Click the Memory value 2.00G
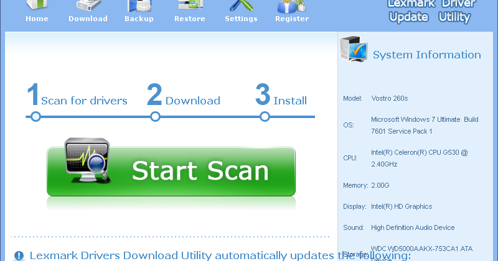The height and width of the screenshot is (261, 498). (380, 185)
